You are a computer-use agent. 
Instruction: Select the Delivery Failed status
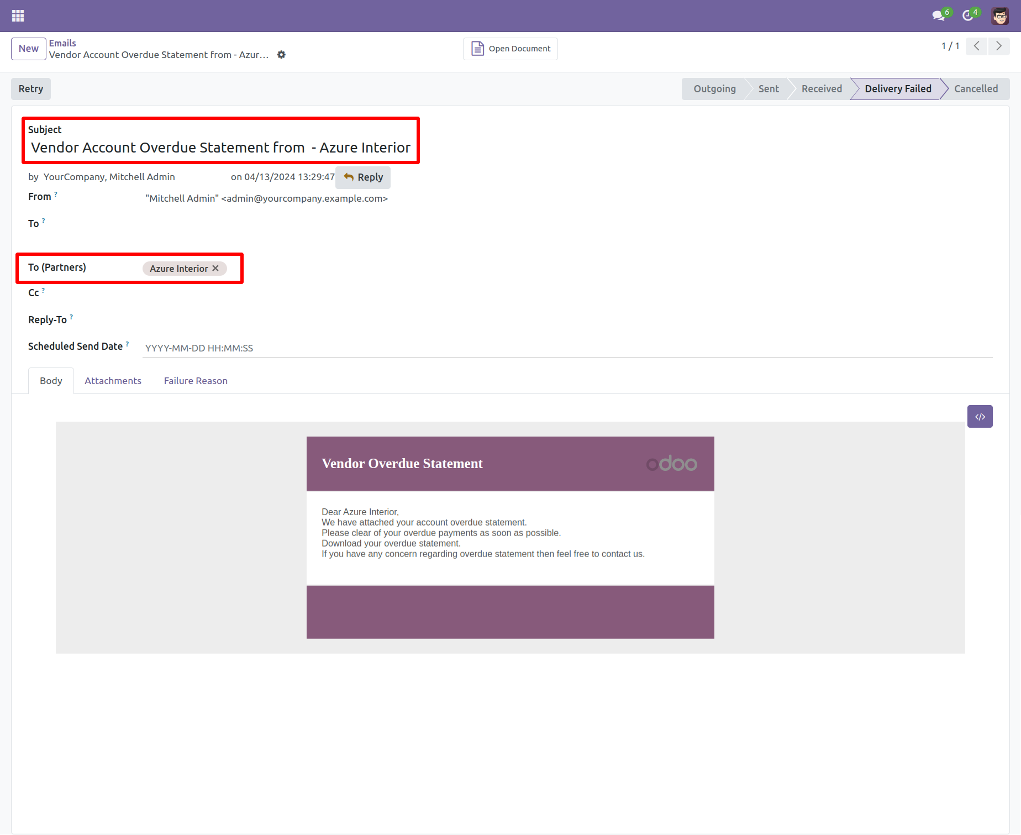pos(898,89)
